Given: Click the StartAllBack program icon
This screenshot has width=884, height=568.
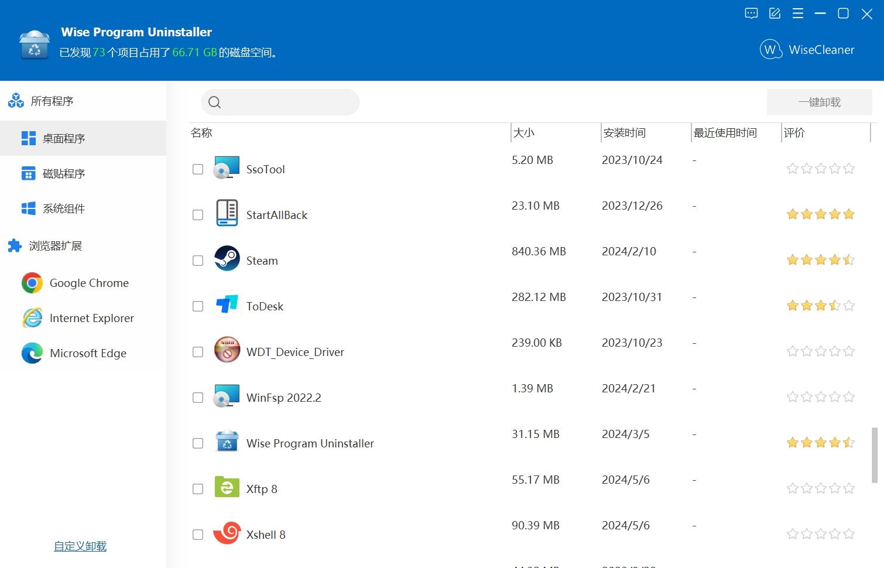Looking at the screenshot, I should (227, 213).
